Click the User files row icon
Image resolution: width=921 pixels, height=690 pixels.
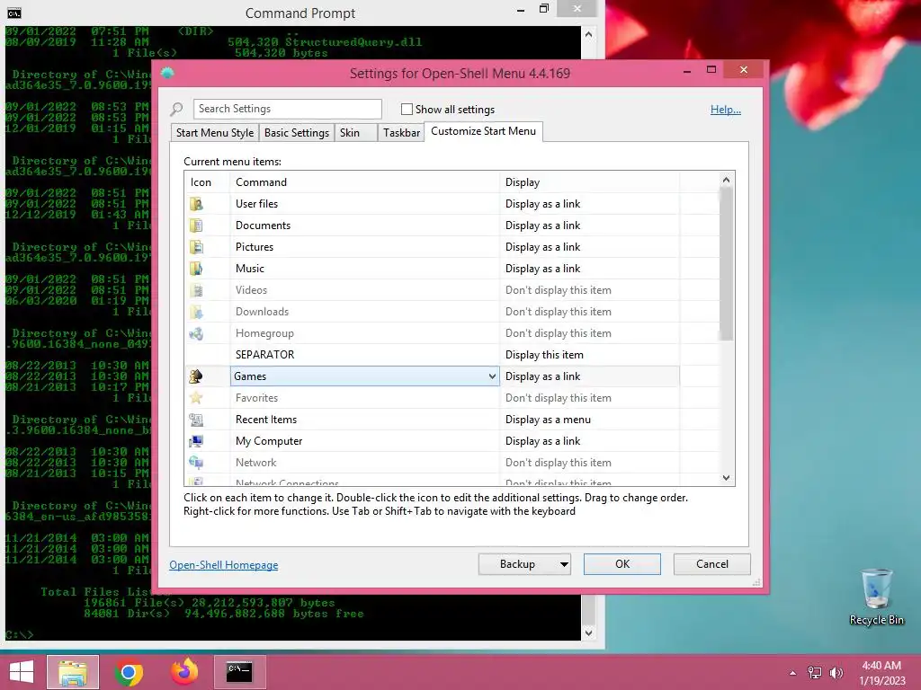pyautogui.click(x=196, y=204)
